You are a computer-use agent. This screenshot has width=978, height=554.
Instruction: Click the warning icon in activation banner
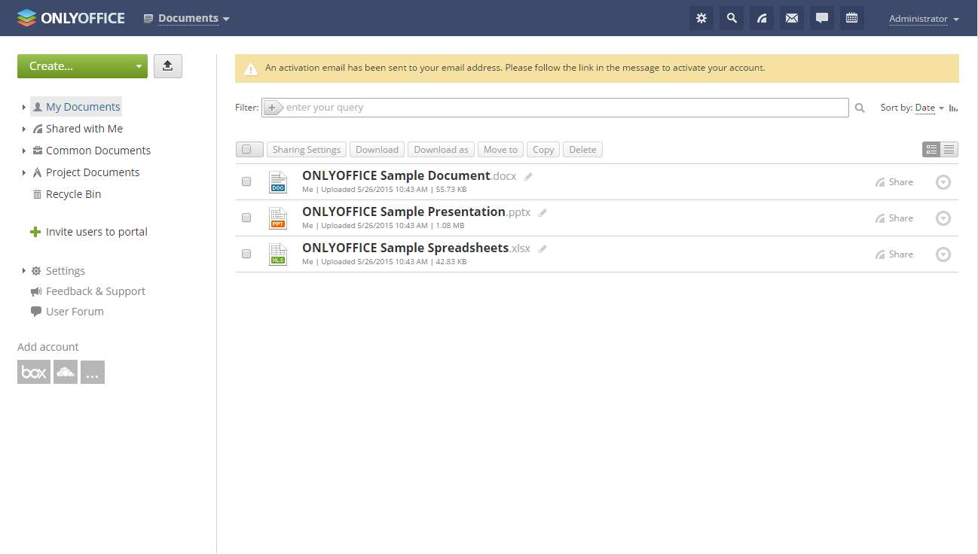tap(251, 68)
